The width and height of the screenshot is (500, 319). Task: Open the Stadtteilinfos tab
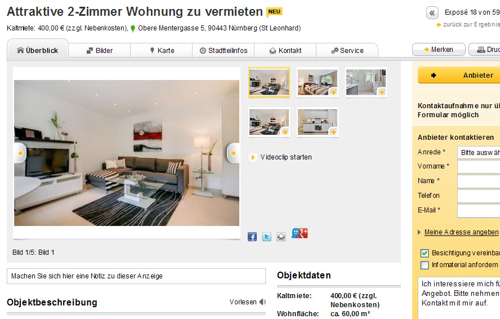click(223, 51)
